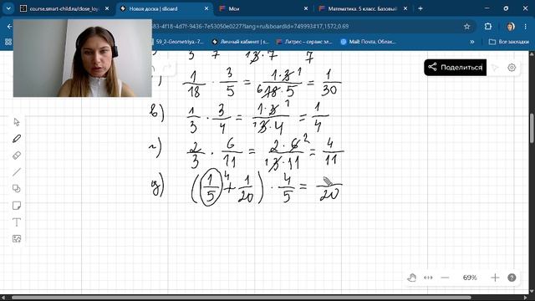
Task: Select the Shapes tool
Action: [x=17, y=189]
